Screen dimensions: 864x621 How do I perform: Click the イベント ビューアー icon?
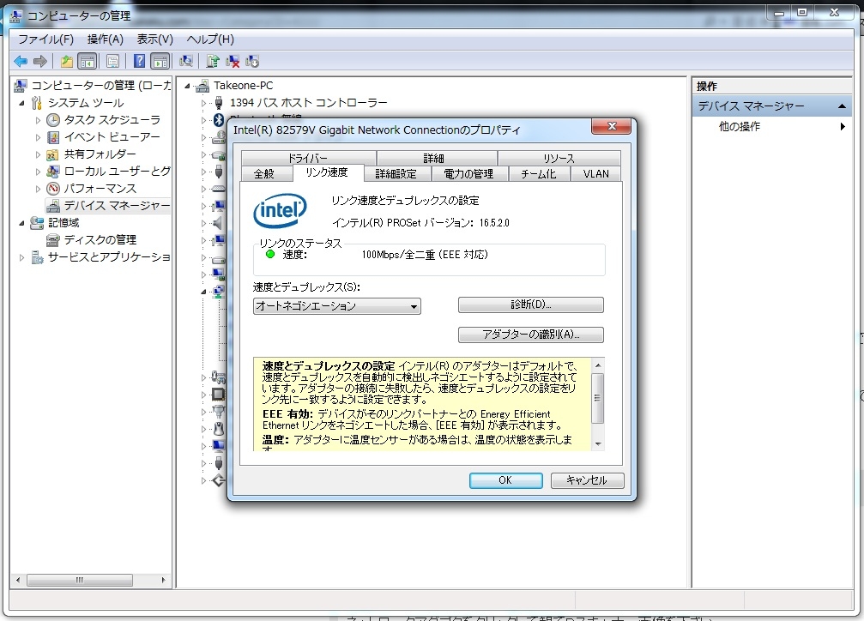click(x=53, y=137)
